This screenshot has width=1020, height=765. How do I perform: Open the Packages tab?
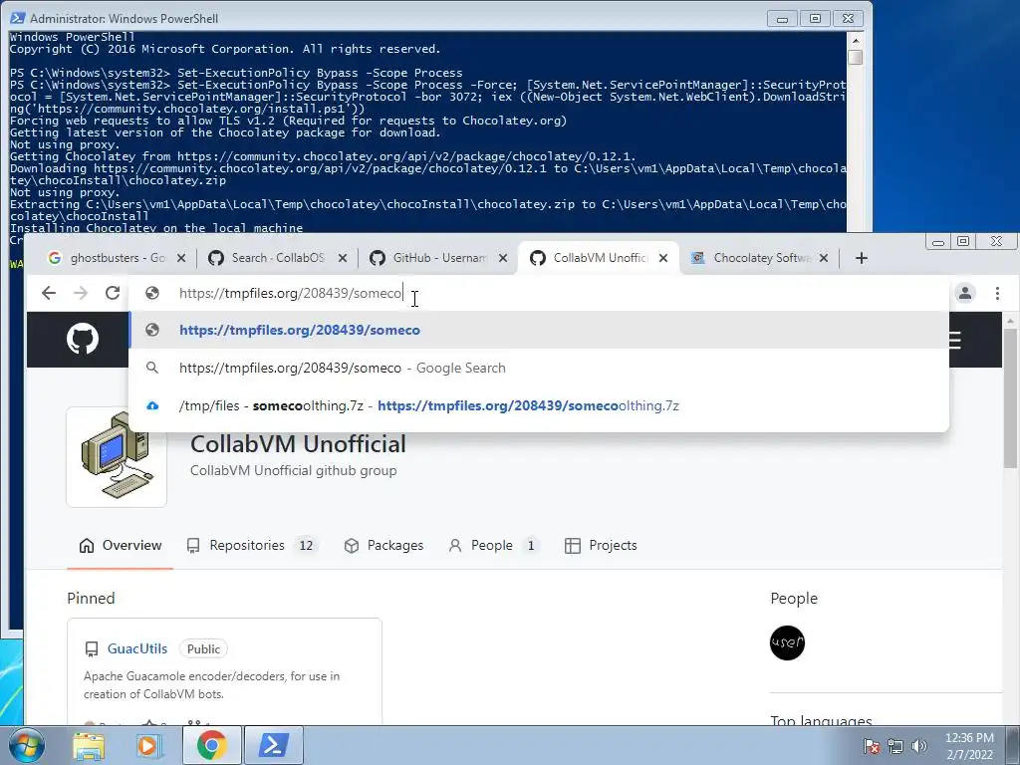(x=383, y=546)
